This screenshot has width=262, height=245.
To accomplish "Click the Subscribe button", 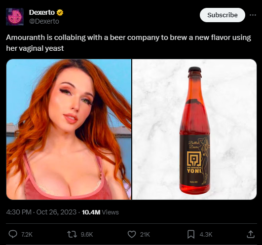I will tap(223, 15).
